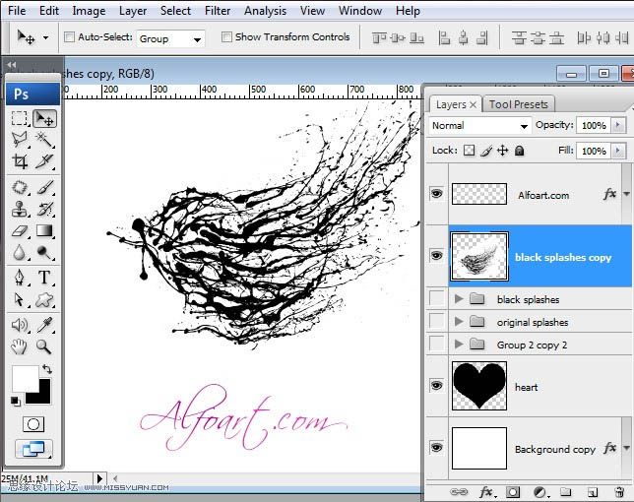Click the delete layer trash icon
This screenshot has width=634, height=502.
tap(619, 491)
